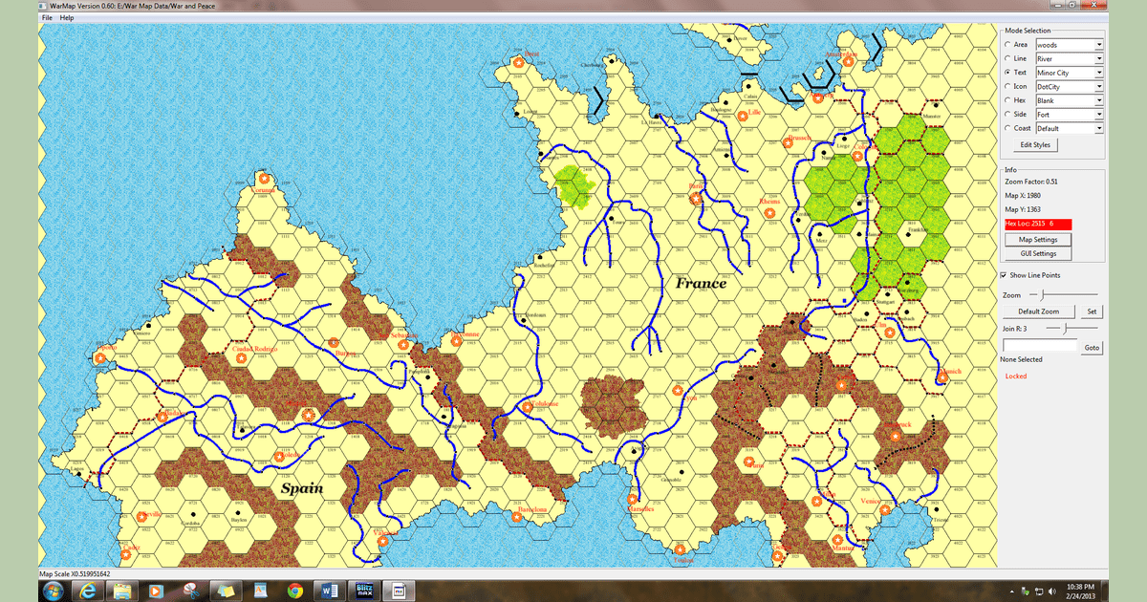Screen dimensions: 1147x602
Task: Open GUI Settings
Action: pos(1037,254)
